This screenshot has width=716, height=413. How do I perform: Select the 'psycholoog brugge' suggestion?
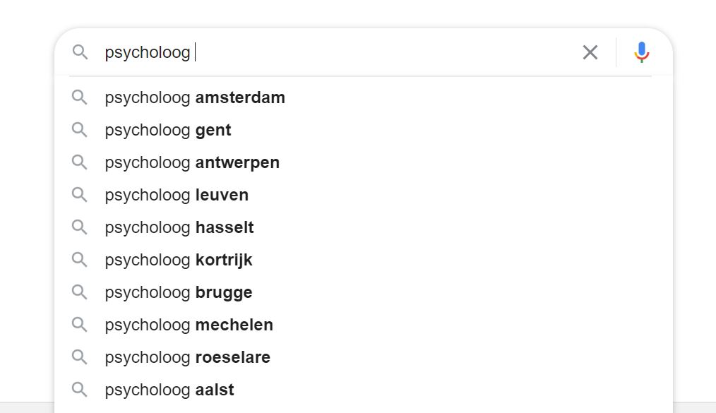click(179, 292)
